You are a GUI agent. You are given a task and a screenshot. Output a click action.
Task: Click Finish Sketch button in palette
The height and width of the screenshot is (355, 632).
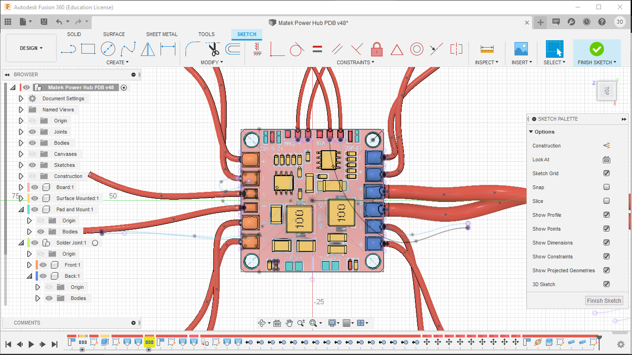coord(604,300)
